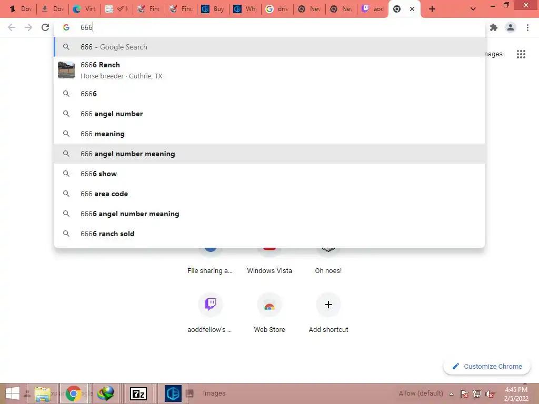Open the Web Store shortcut
The image size is (539, 404).
pyautogui.click(x=269, y=312)
